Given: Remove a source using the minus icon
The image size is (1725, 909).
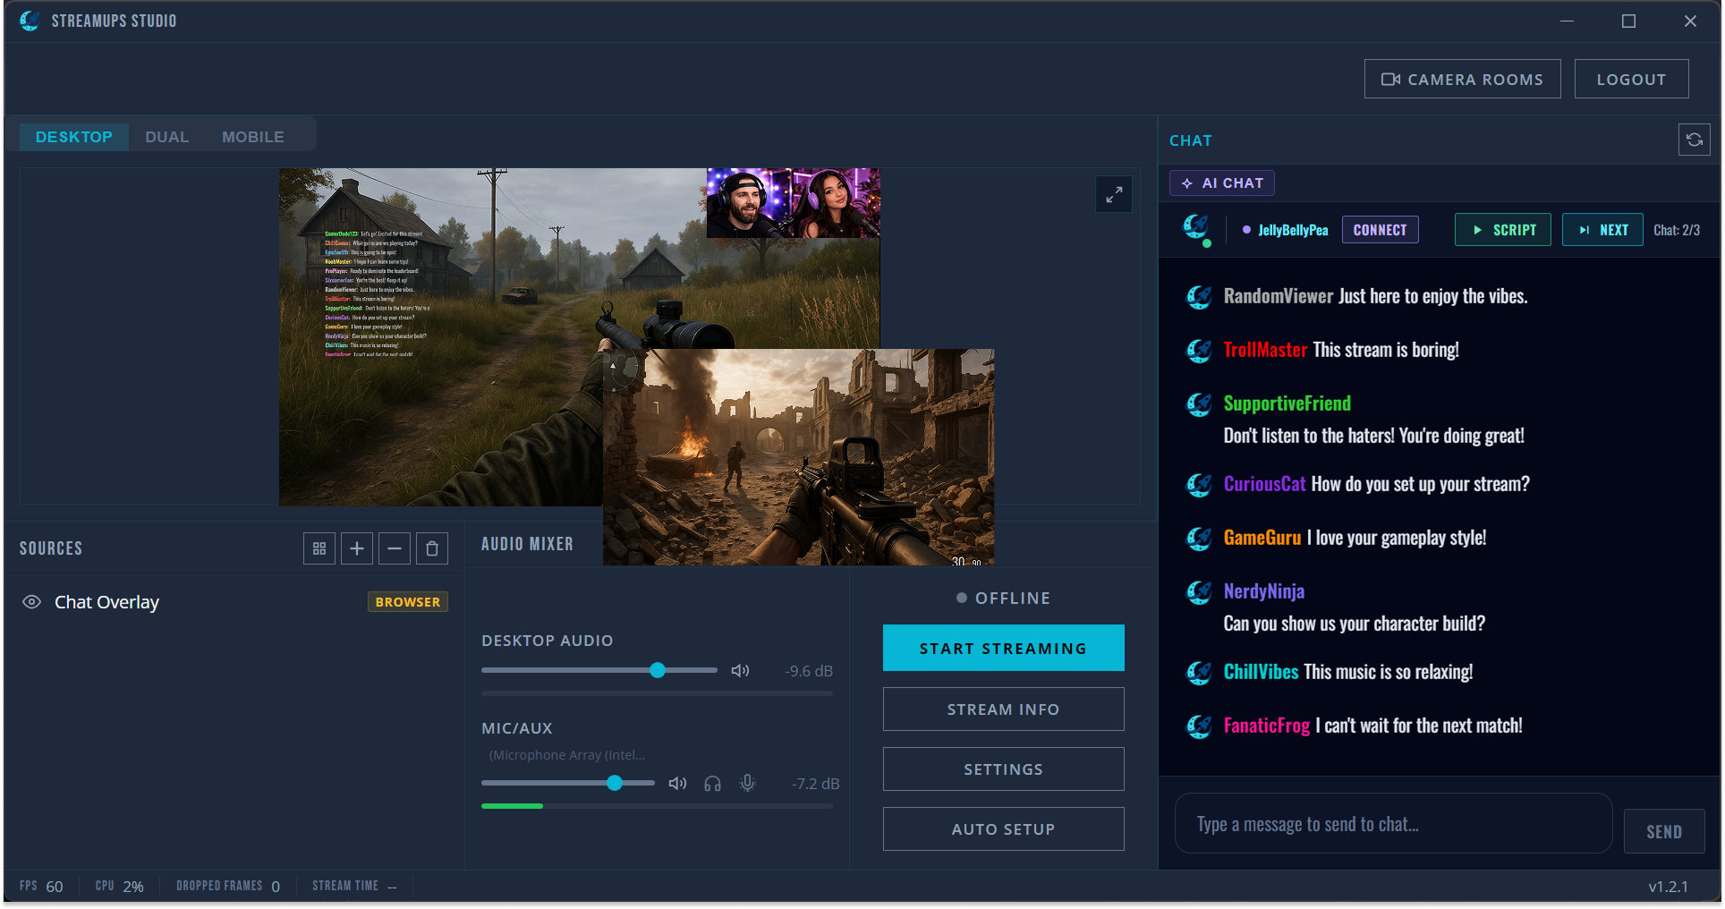Looking at the screenshot, I should [x=394, y=548].
